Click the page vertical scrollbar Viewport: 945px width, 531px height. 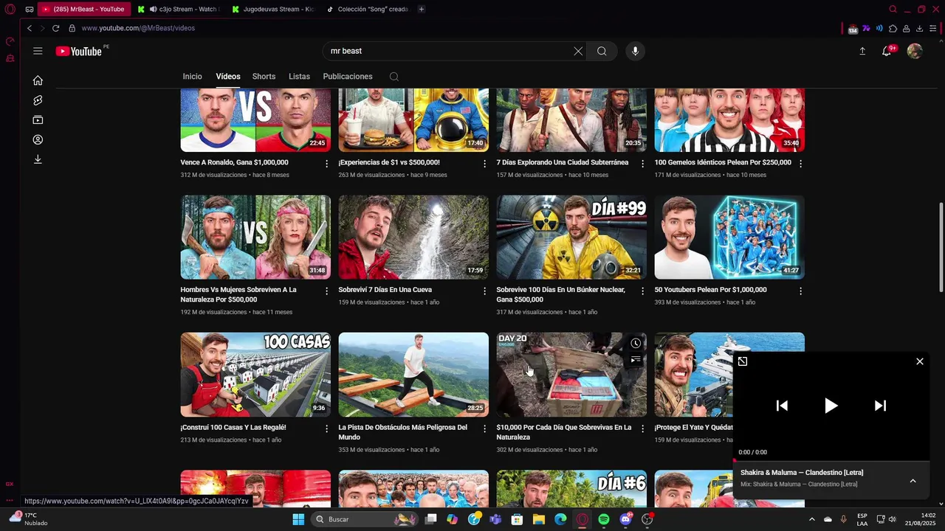[x=941, y=247]
